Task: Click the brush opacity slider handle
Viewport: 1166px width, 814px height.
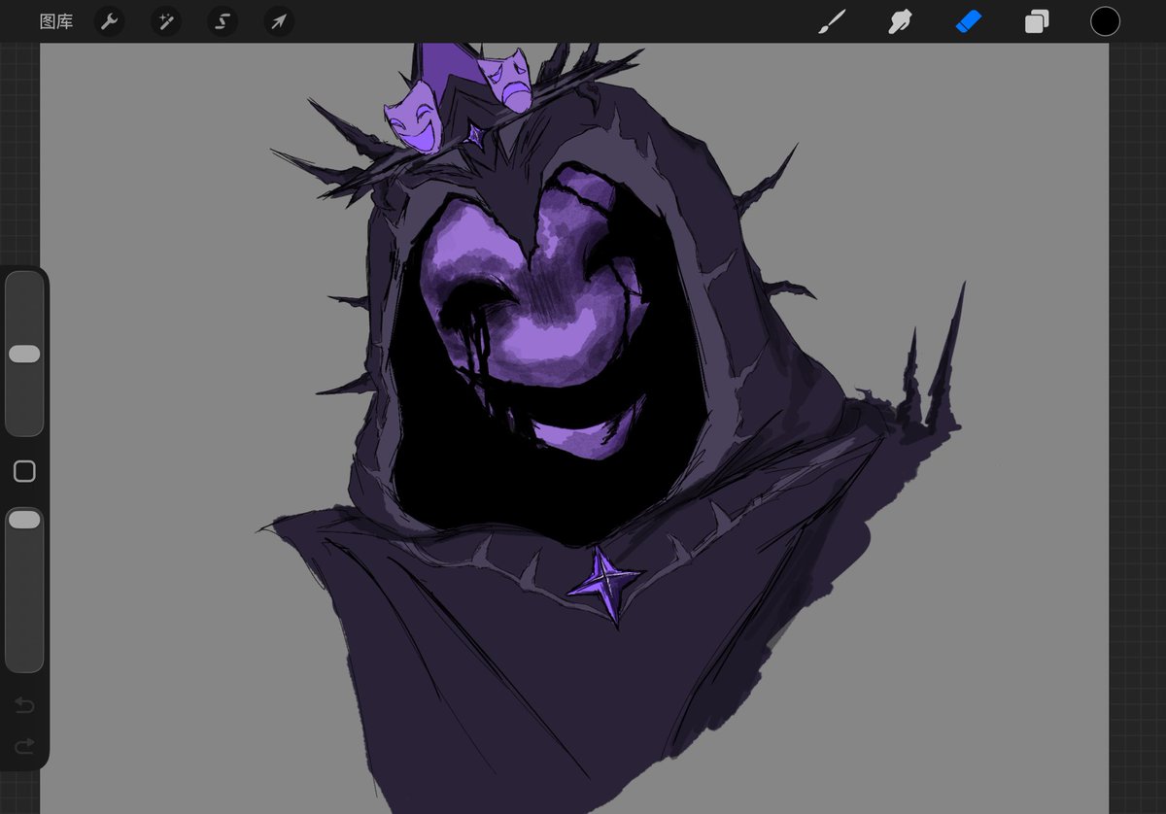Action: tap(24, 520)
